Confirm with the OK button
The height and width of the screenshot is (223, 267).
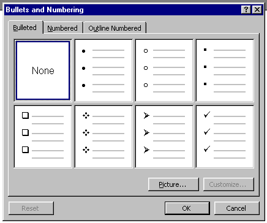pyautogui.click(x=187, y=208)
